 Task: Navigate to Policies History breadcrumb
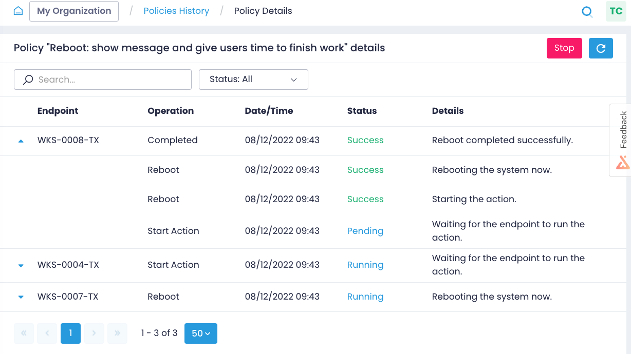tap(176, 11)
